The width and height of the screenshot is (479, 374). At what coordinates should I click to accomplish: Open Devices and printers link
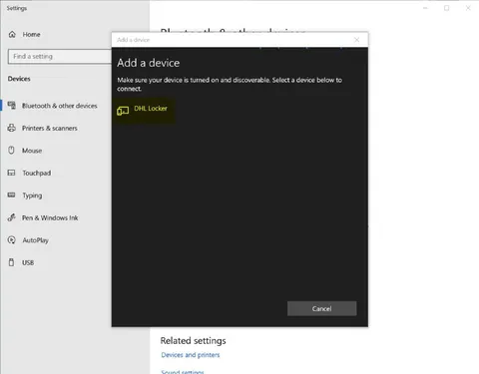click(x=191, y=355)
